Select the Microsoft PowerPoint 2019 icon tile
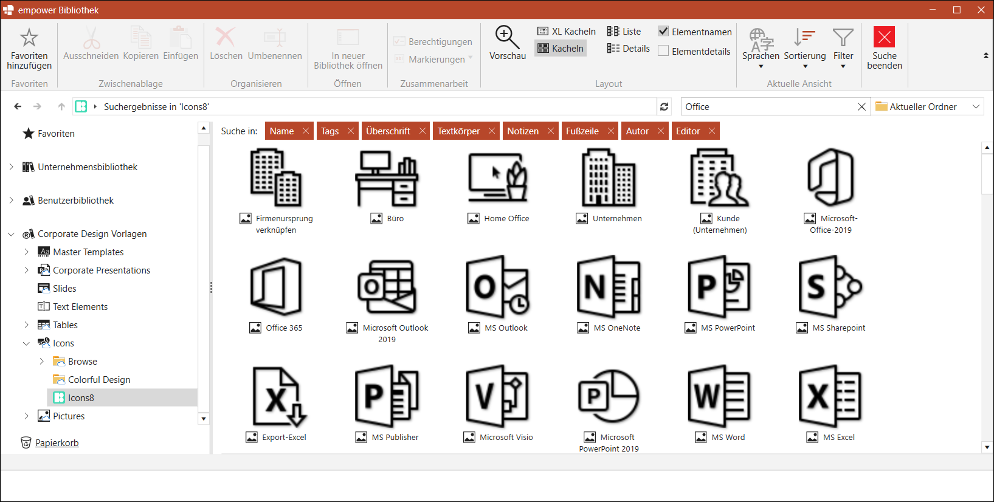The height and width of the screenshot is (502, 994). (609, 410)
